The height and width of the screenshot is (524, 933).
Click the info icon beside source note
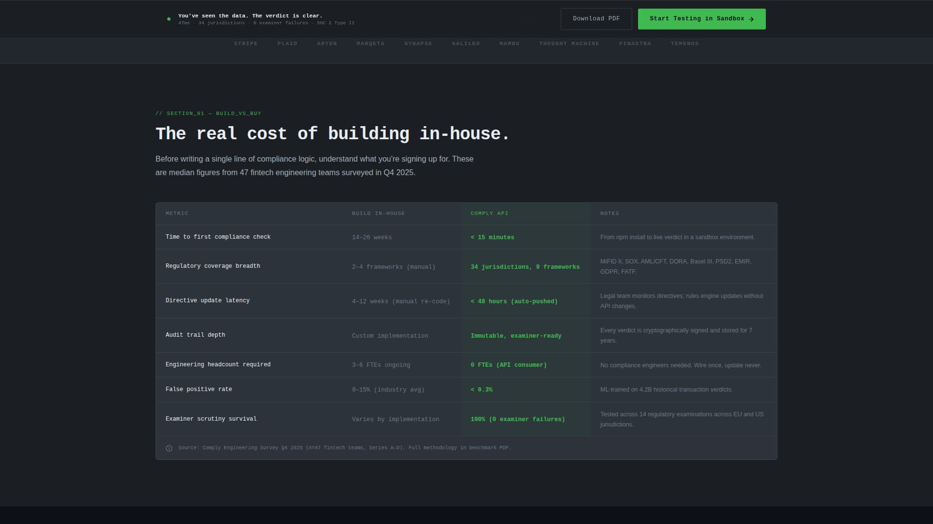pyautogui.click(x=169, y=448)
